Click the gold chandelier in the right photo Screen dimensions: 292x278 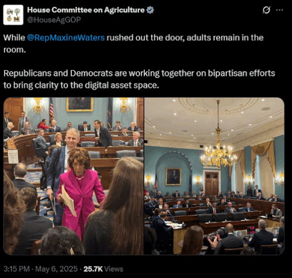[x=218, y=151]
